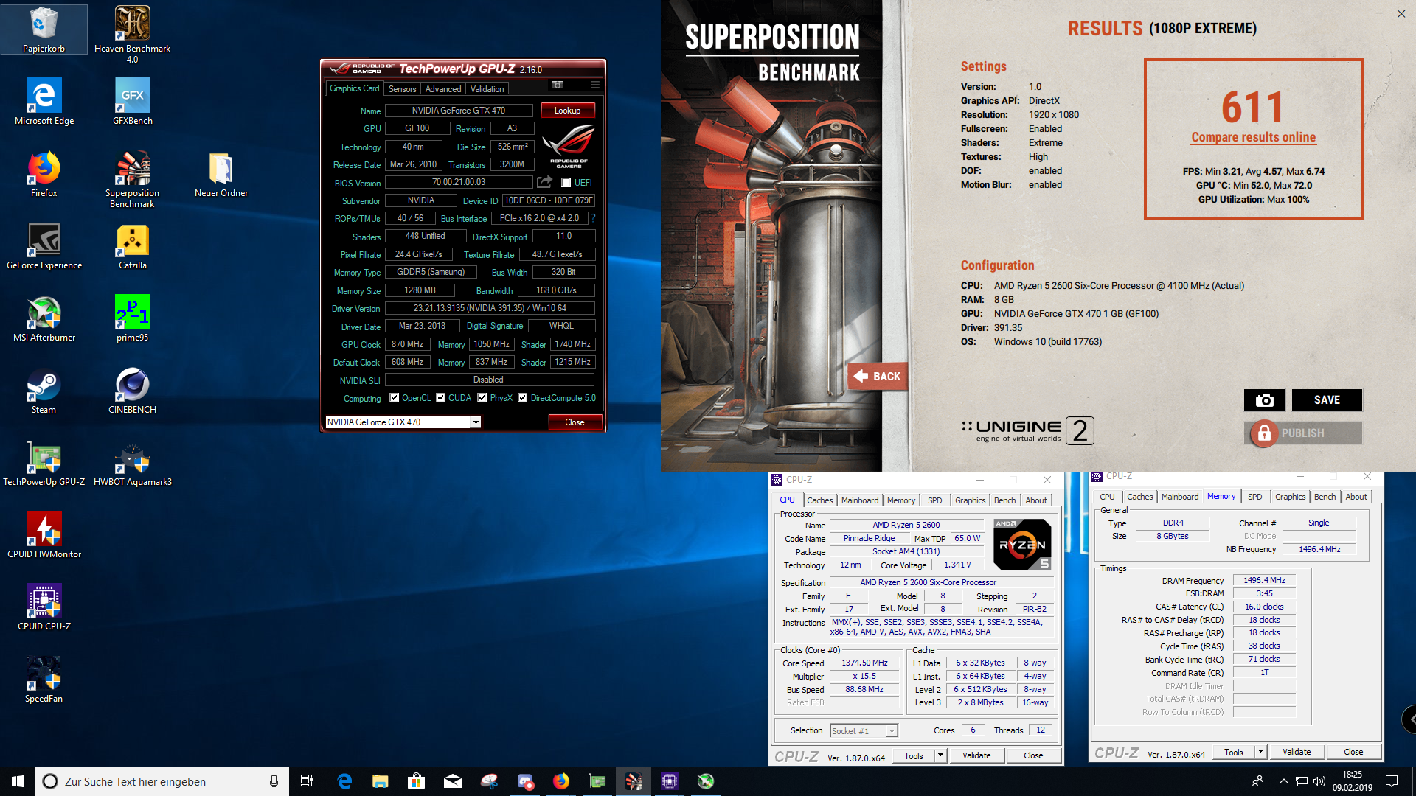Click GPU-Z screenshot camera icon
Screen dimensions: 1416x796
(x=558, y=85)
